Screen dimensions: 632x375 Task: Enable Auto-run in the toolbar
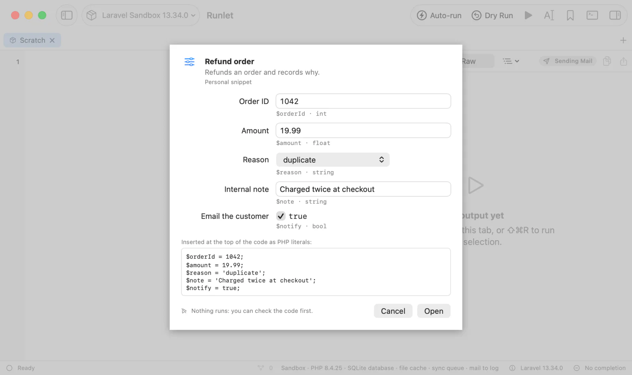coord(439,15)
